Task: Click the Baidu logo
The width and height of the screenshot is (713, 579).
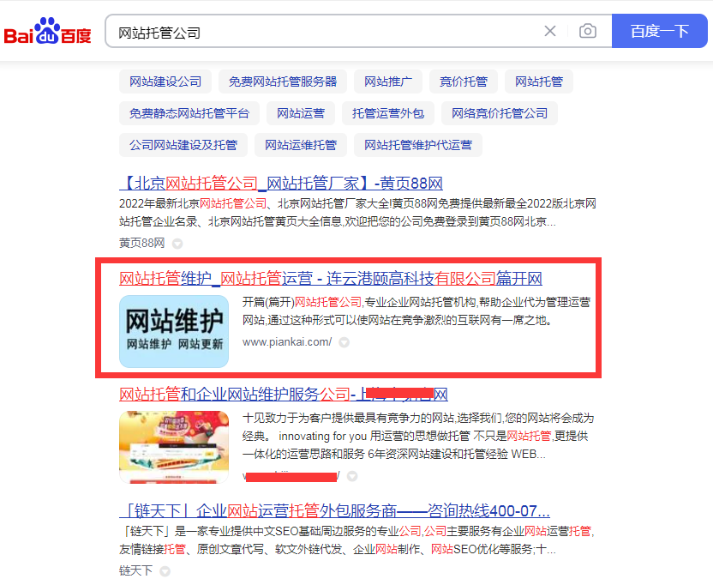Action: 47,31
